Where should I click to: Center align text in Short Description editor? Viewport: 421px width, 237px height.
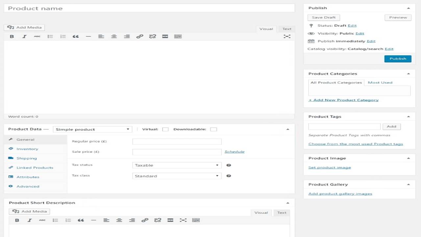[x=119, y=220]
